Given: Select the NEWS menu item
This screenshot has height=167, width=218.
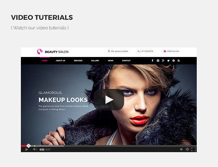Looking at the screenshot, I should coord(111,61).
